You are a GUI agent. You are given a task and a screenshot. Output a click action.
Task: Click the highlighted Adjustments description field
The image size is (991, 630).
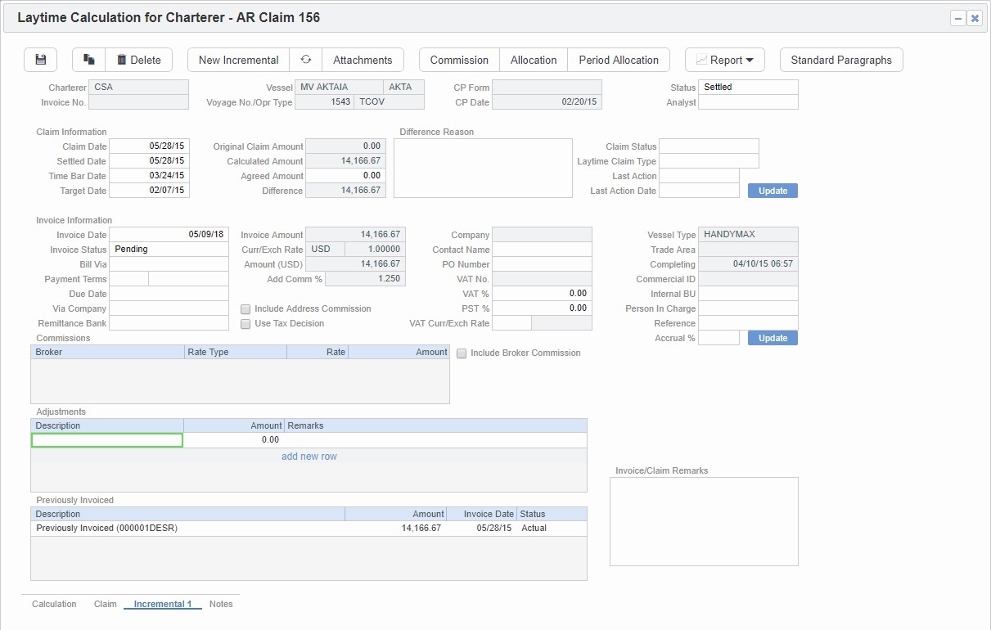pos(107,440)
